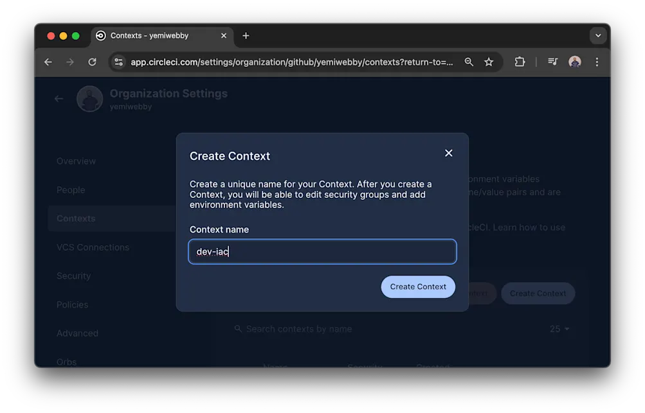This screenshot has width=645, height=413.
Task: Close the Create Context dialog
Action: coord(448,153)
